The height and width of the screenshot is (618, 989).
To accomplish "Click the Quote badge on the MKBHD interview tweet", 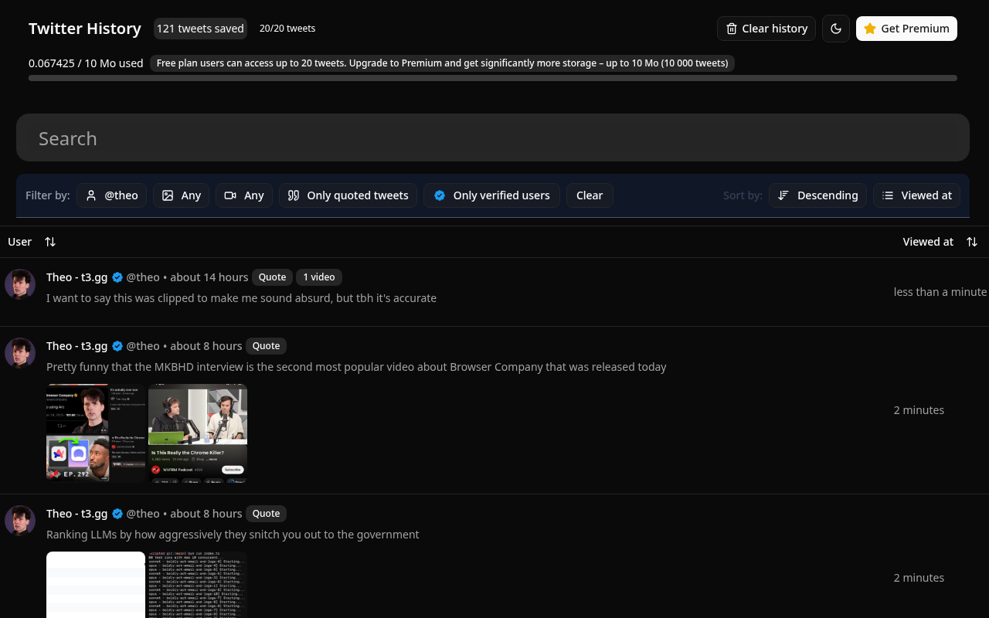I will pyautogui.click(x=266, y=346).
